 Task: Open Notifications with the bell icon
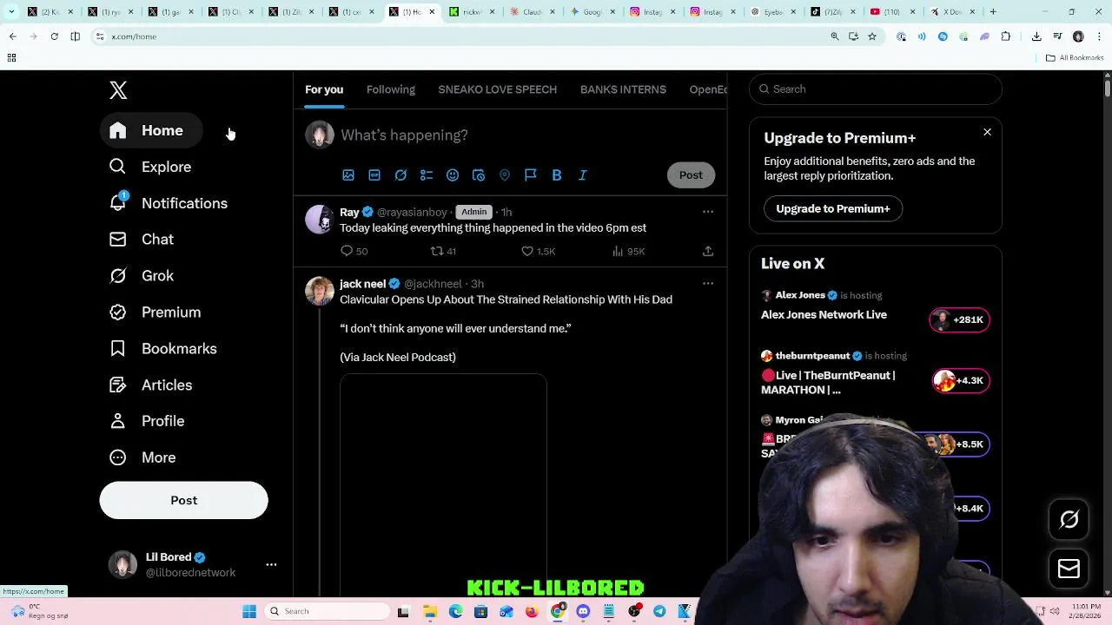[168, 203]
